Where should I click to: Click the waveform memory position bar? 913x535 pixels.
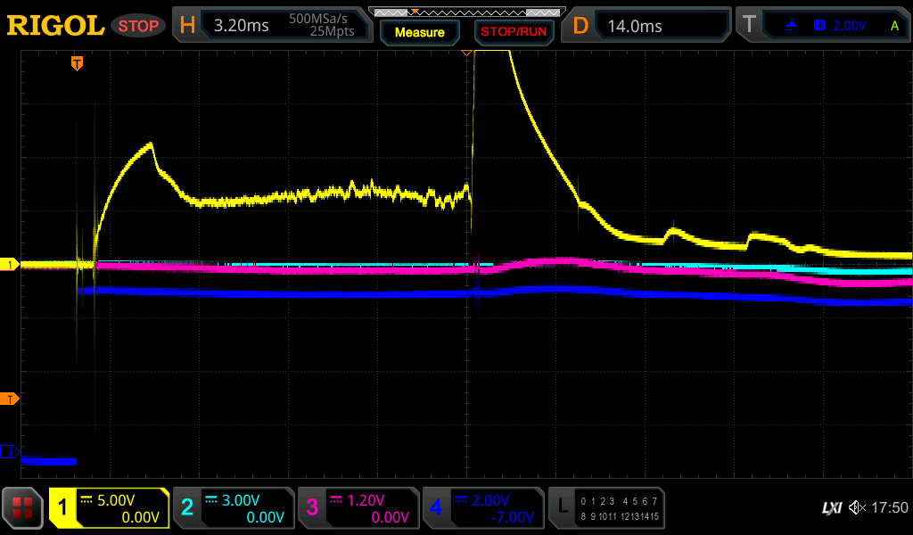(x=464, y=12)
